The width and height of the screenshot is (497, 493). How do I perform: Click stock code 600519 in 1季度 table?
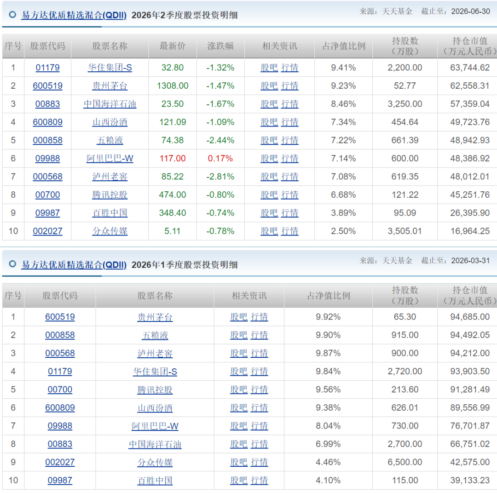pos(60,317)
